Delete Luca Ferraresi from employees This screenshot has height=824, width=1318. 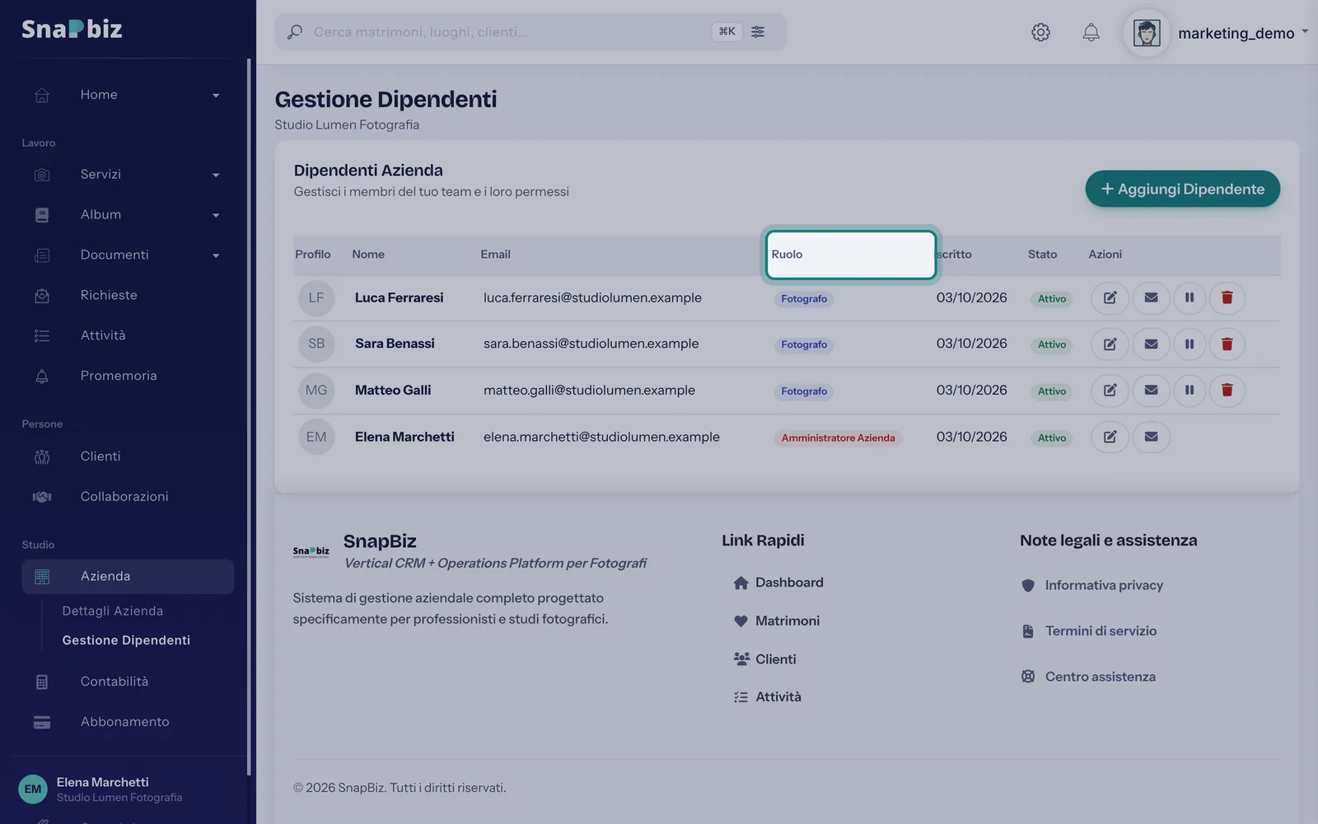click(1227, 297)
